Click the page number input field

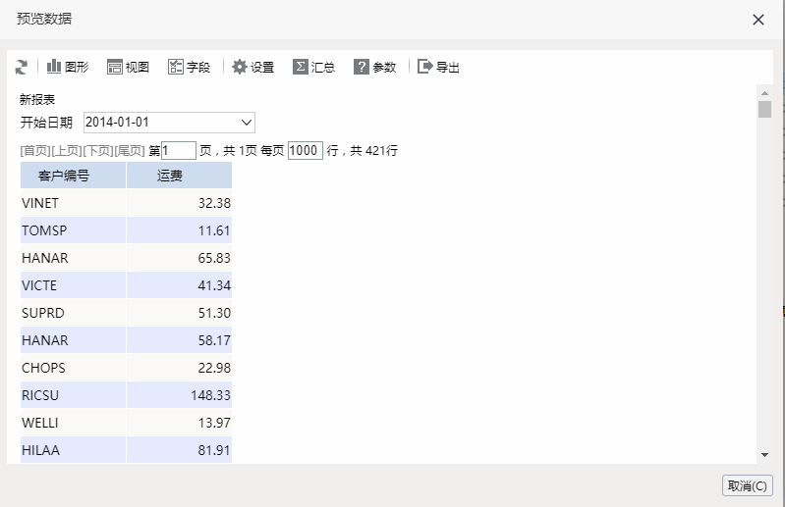click(x=179, y=150)
